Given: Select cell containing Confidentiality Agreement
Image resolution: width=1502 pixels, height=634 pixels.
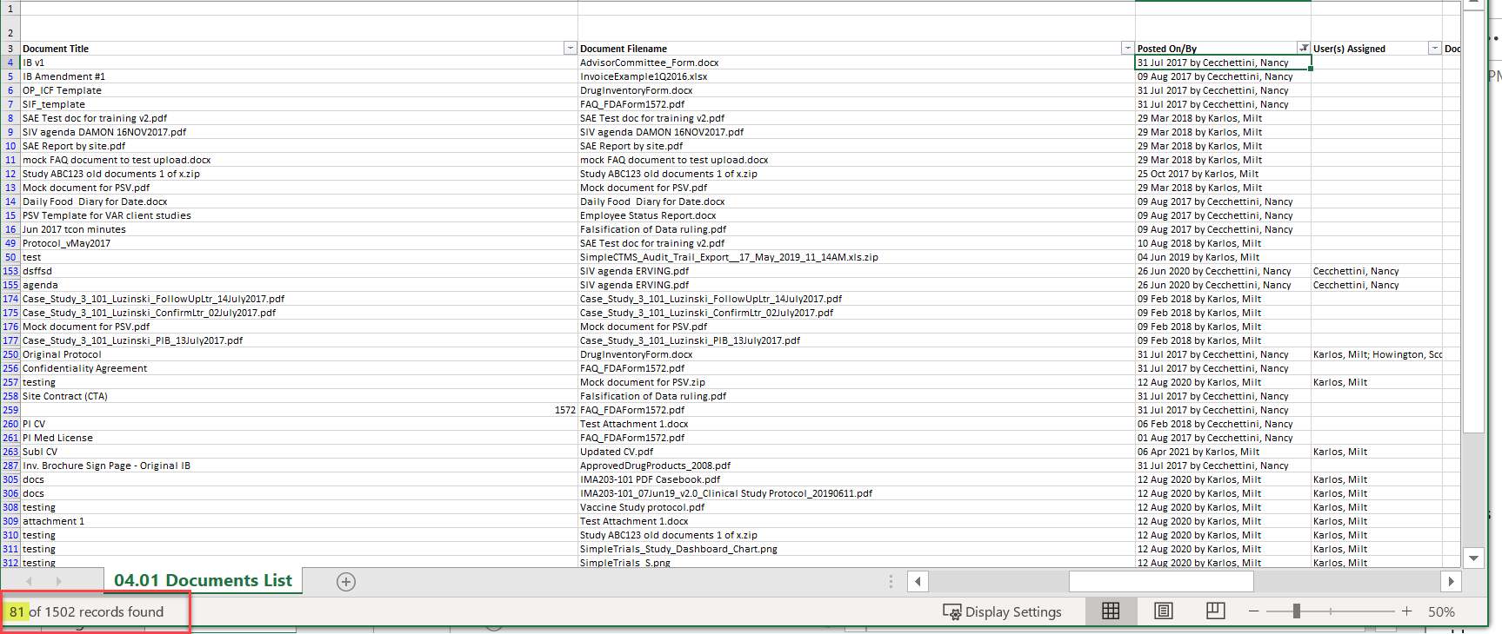Looking at the screenshot, I should click(x=85, y=368).
